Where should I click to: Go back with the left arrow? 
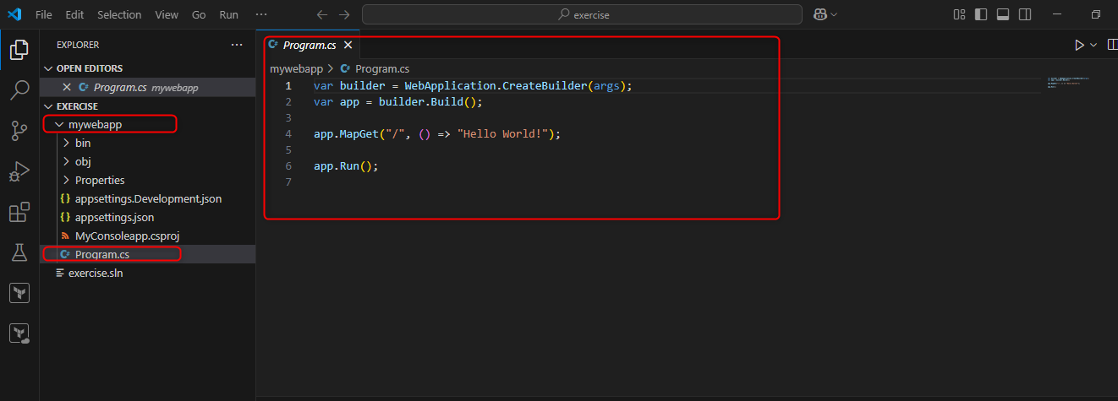point(321,14)
